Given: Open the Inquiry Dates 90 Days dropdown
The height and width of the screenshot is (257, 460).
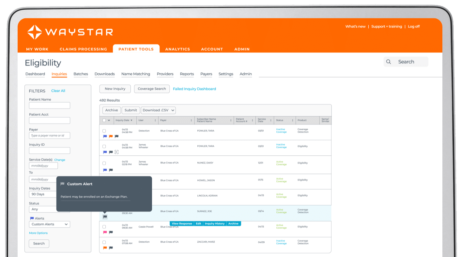Looking at the screenshot, I should [49, 194].
